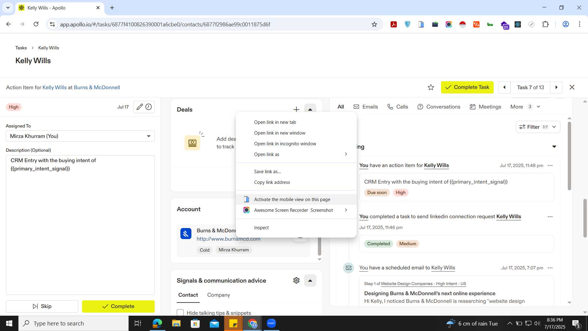This screenshot has width=588, height=331.
Task: Switch to Meetings tab
Action: [x=485, y=107]
